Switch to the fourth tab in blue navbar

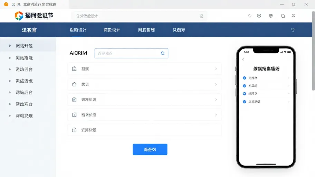179,30
